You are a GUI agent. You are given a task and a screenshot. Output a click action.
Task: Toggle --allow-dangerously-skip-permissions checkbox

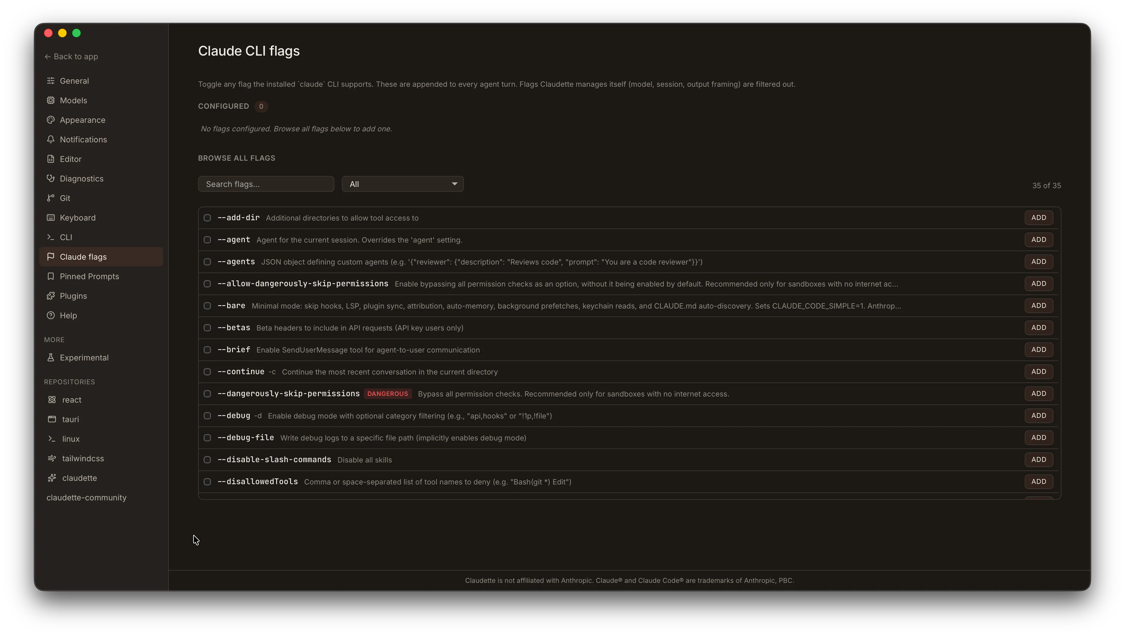click(x=207, y=284)
